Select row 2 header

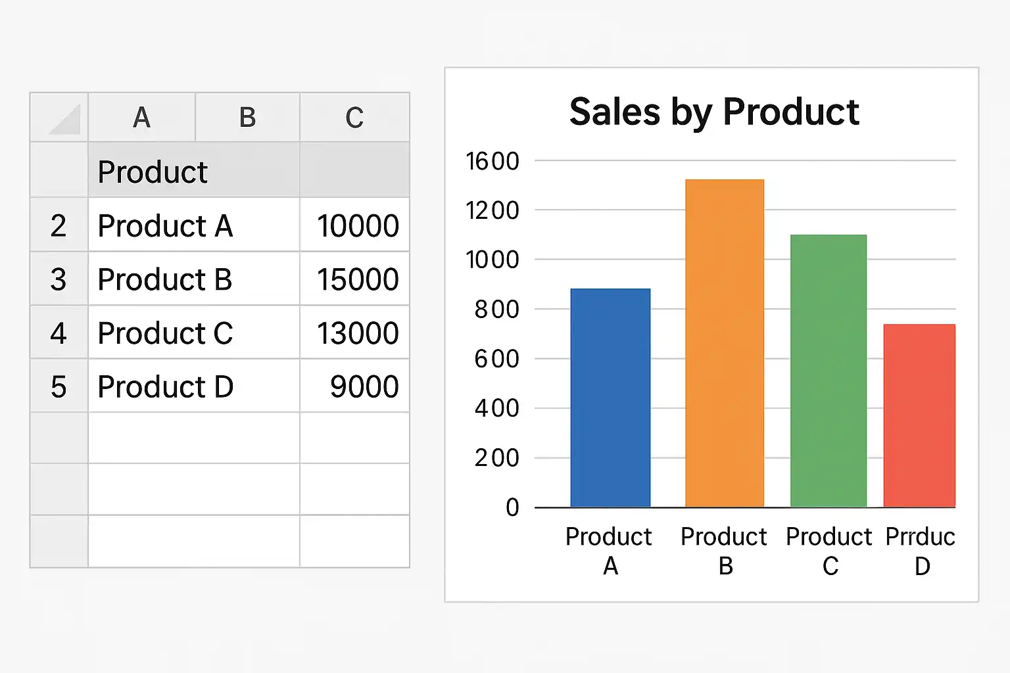(x=59, y=225)
